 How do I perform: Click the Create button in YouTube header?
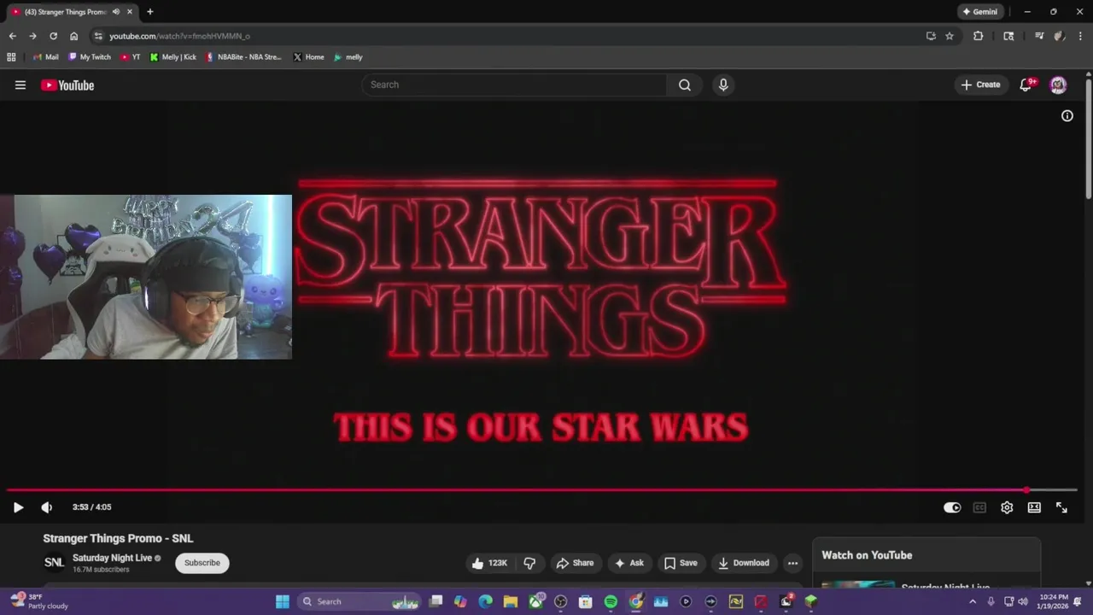[980, 85]
